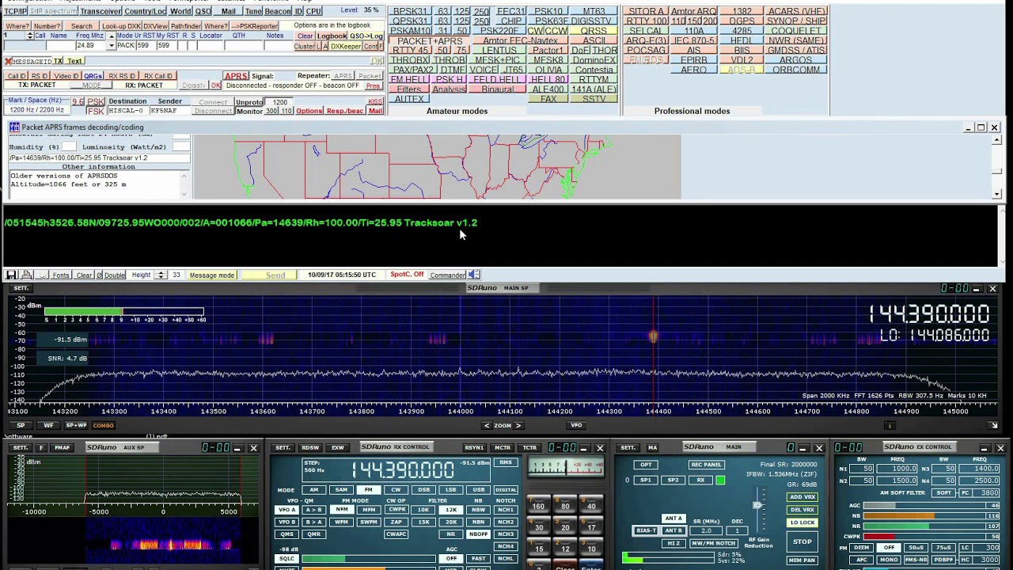Click keypad button labeled 17
The height and width of the screenshot is (570, 1013).
tap(591, 527)
